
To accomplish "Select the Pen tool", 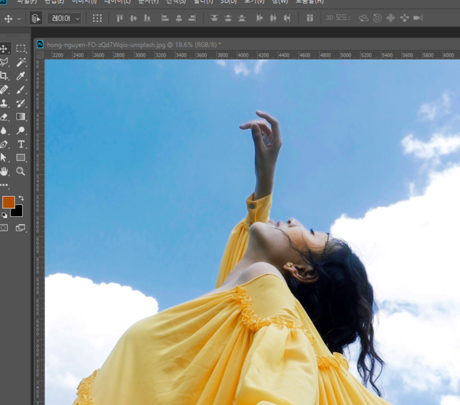I will point(4,144).
